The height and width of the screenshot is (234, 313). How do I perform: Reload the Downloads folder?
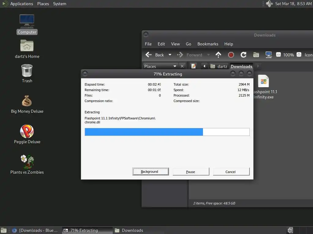click(244, 55)
